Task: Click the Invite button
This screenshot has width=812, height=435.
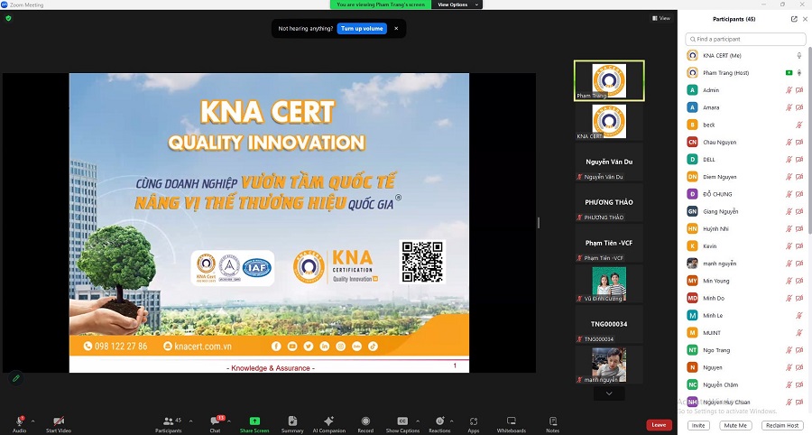Action: [698, 426]
